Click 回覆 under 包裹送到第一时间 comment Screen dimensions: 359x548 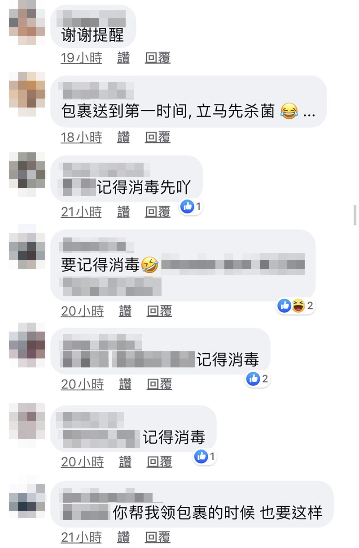click(158, 138)
